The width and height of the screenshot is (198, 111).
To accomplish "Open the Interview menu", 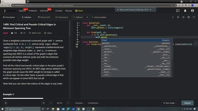I will (44, 11).
